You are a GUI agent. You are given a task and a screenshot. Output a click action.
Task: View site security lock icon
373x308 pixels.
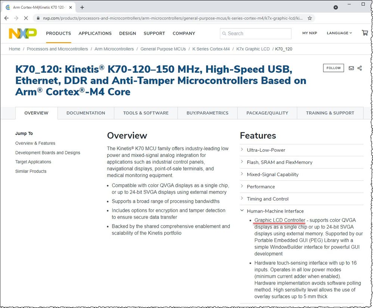click(38, 18)
